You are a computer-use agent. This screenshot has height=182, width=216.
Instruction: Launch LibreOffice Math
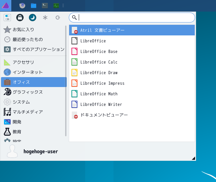click(132, 94)
